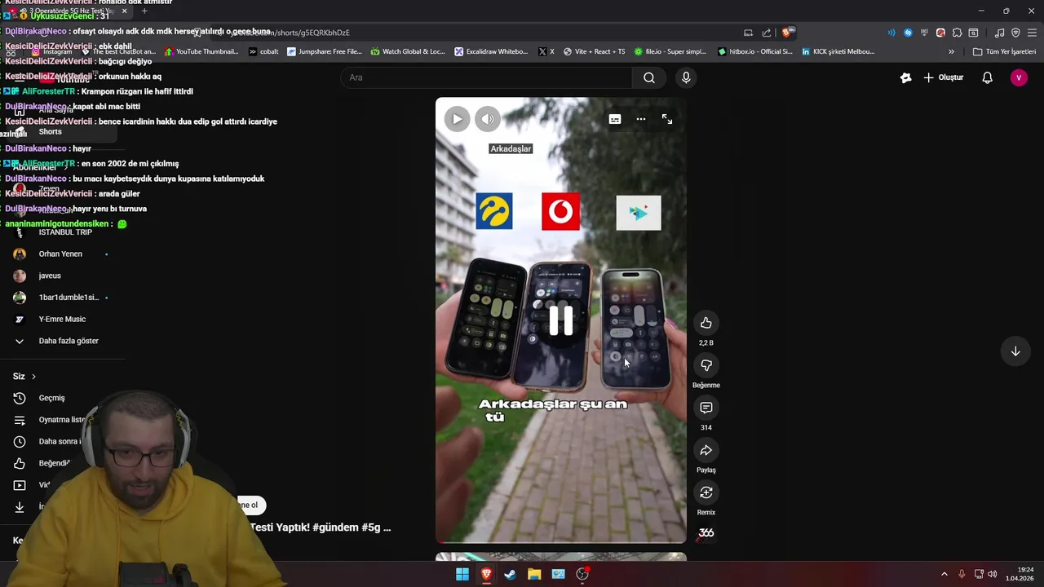Click the Ara search field
The image size is (1044, 587).
pyautogui.click(x=486, y=77)
